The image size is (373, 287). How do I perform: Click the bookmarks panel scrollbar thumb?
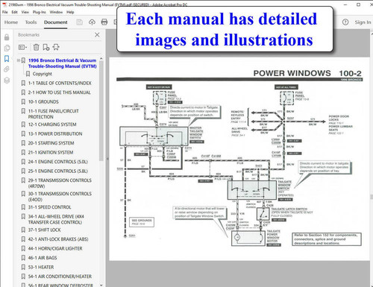[101, 111]
